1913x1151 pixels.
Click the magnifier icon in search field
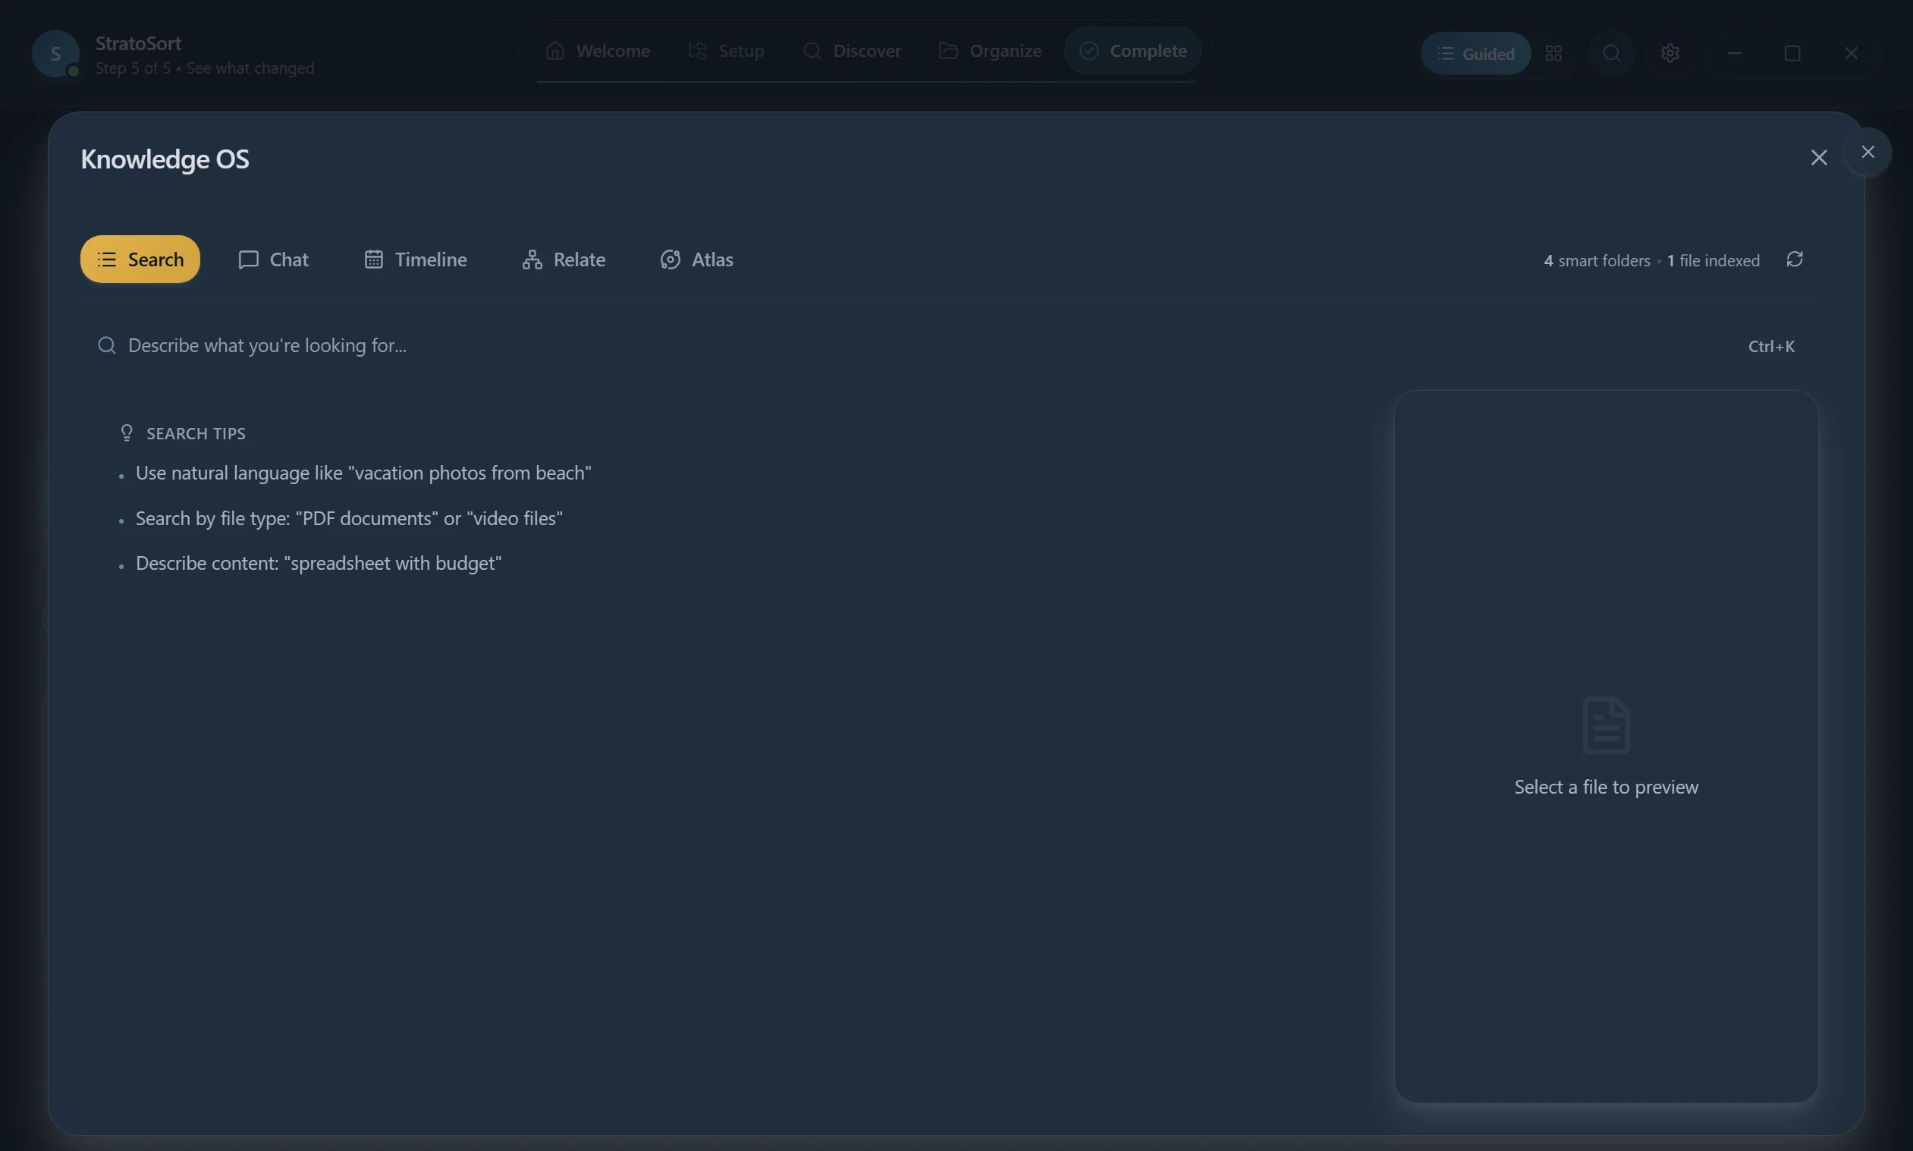(x=107, y=346)
